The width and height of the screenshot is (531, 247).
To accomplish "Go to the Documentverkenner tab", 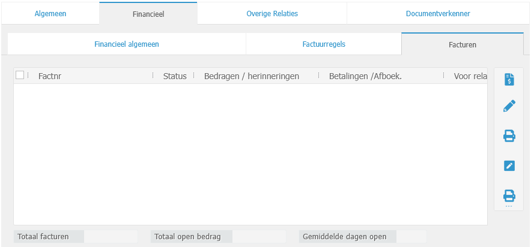I will coord(438,13).
